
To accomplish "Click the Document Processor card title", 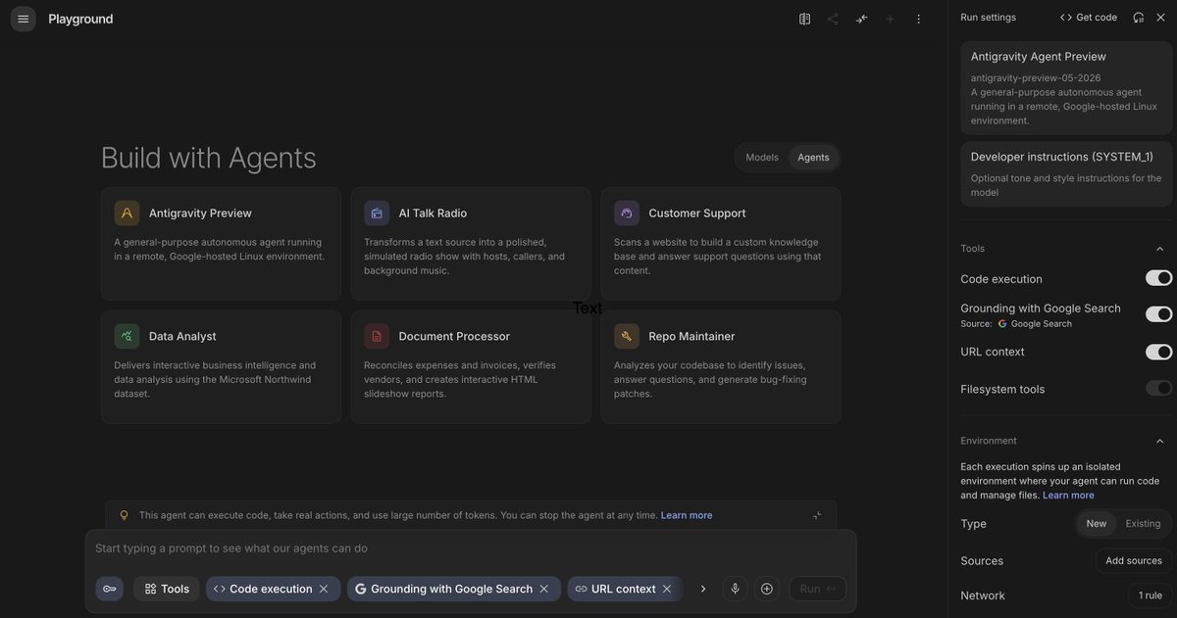I will tap(454, 337).
